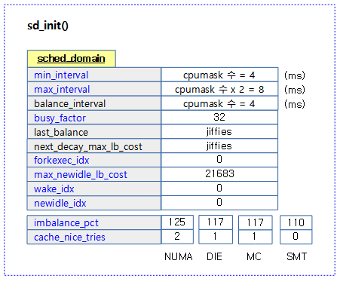Screen dimensions: 340x282
Task: Click the SMT cache_nice_tries value 0
Action: (x=296, y=237)
